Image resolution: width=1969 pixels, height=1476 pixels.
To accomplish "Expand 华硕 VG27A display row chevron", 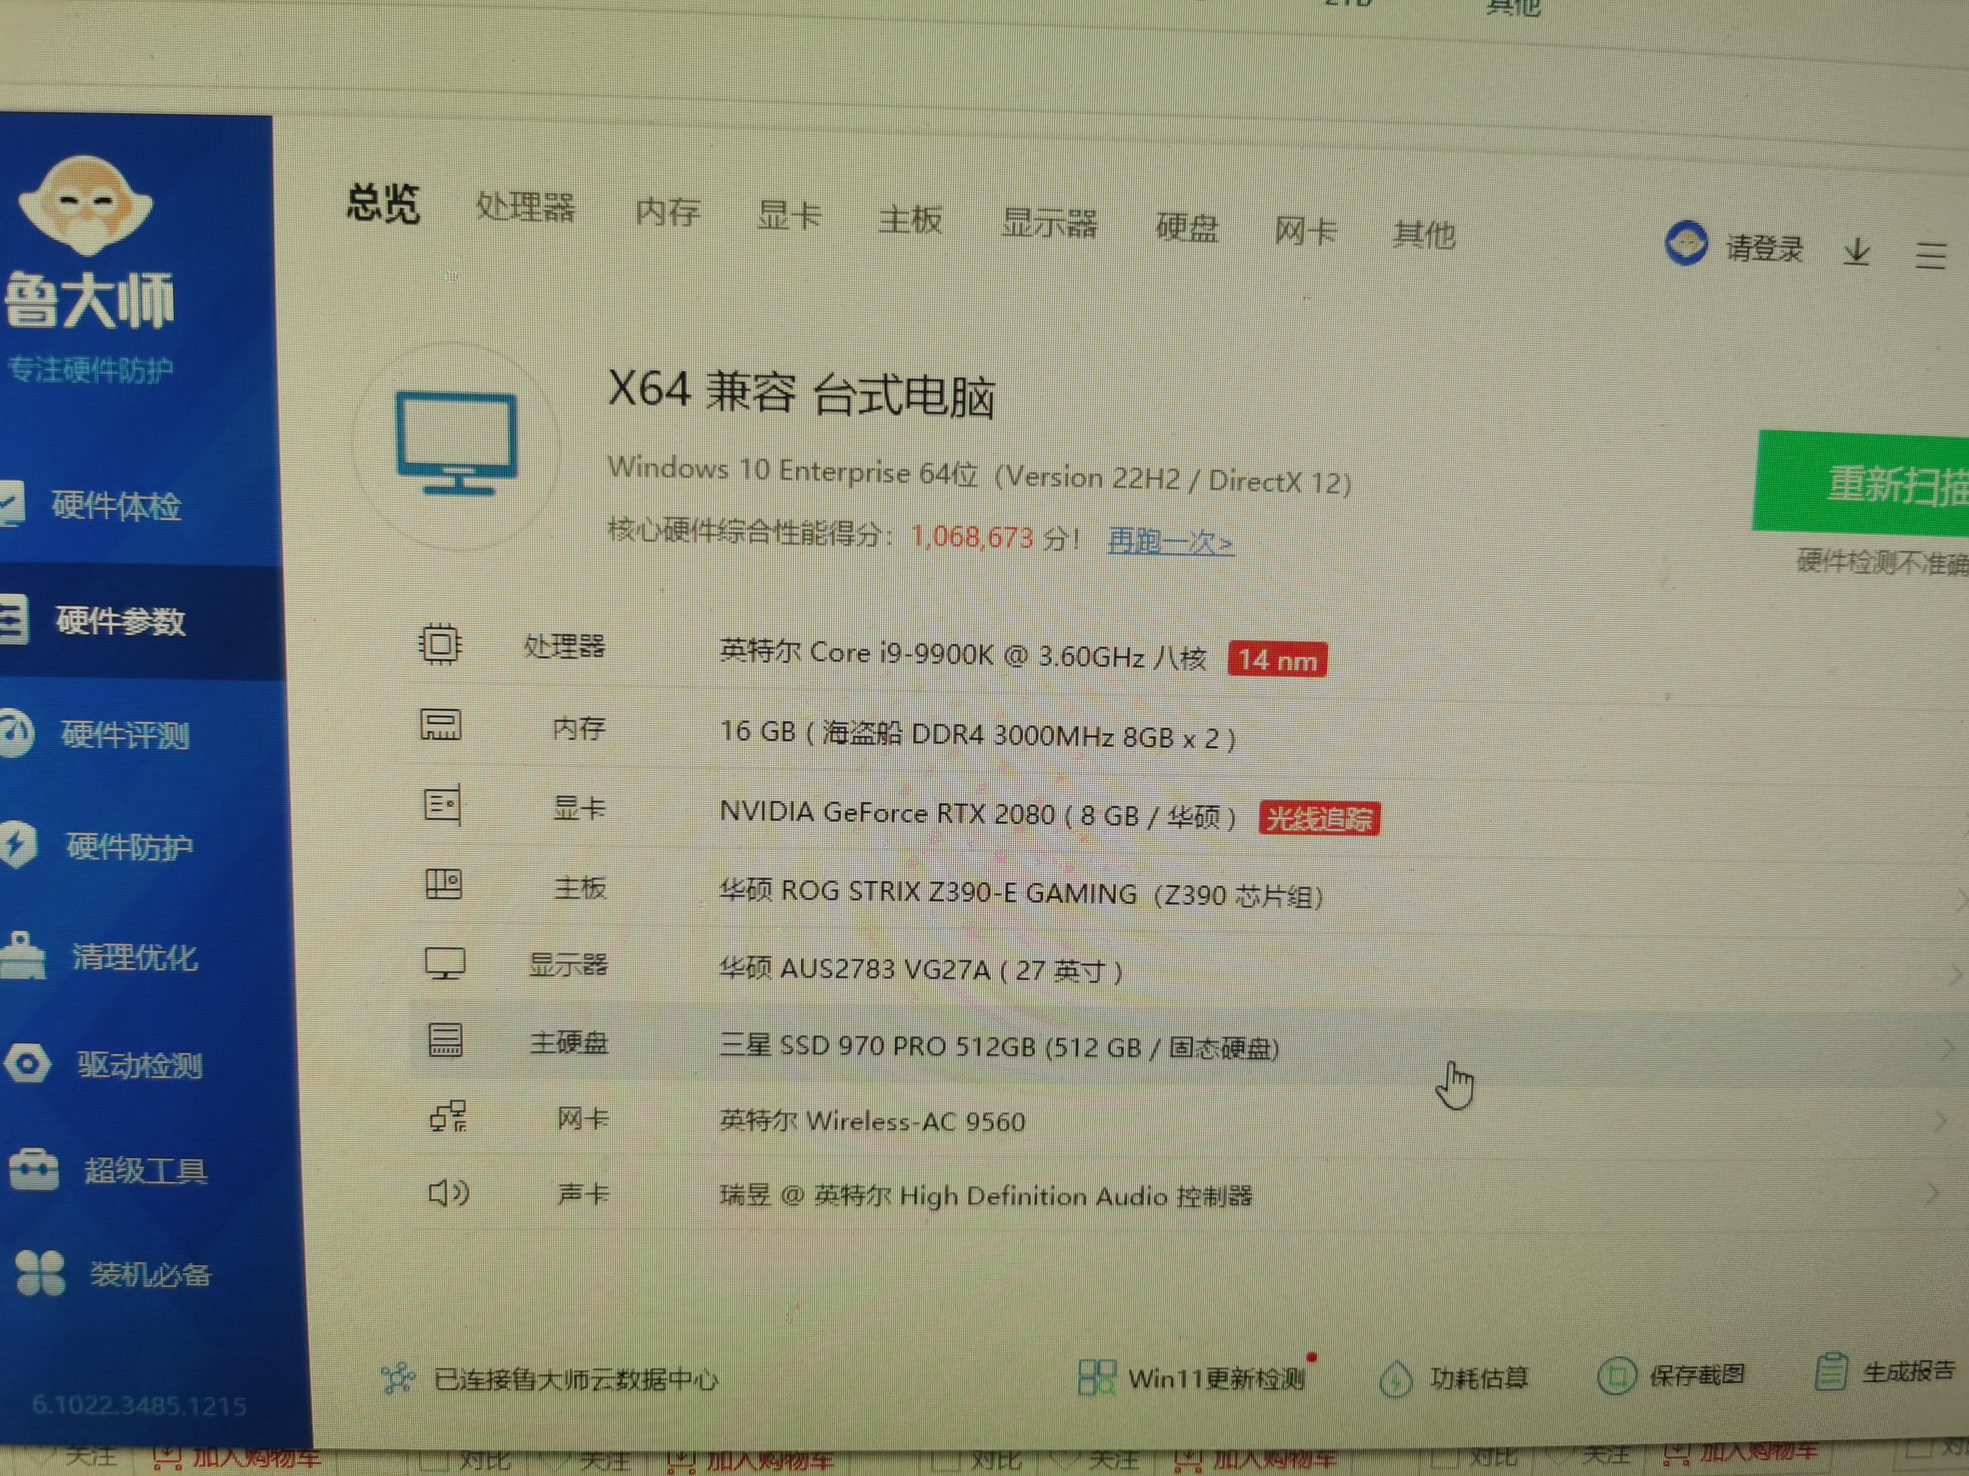I will [1955, 976].
